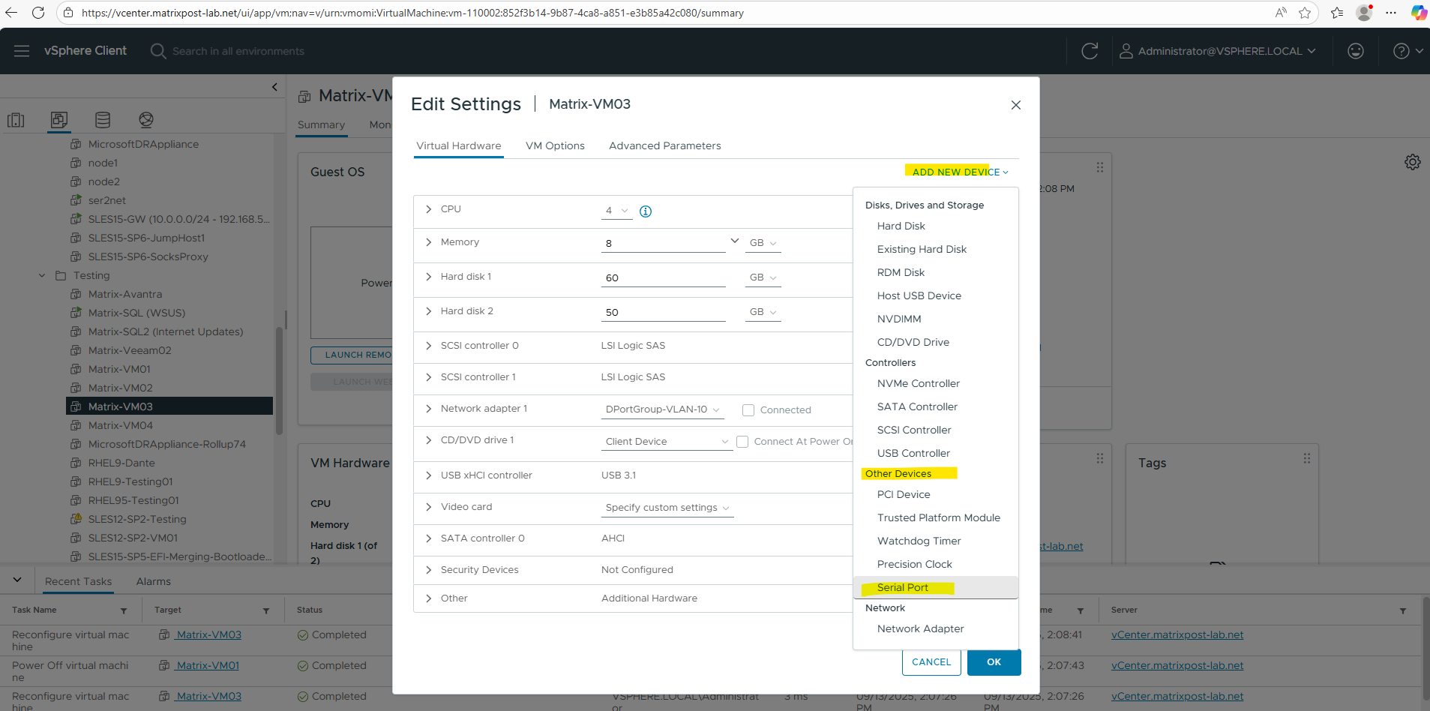The width and height of the screenshot is (1430, 711).
Task: Open the CPU count dropdown
Action: coord(616,211)
